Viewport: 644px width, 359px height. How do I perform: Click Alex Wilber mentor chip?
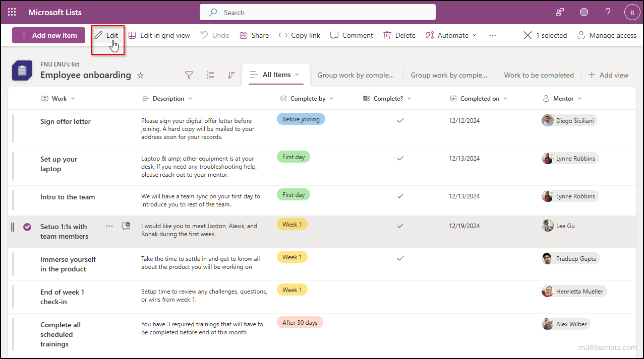click(x=565, y=324)
